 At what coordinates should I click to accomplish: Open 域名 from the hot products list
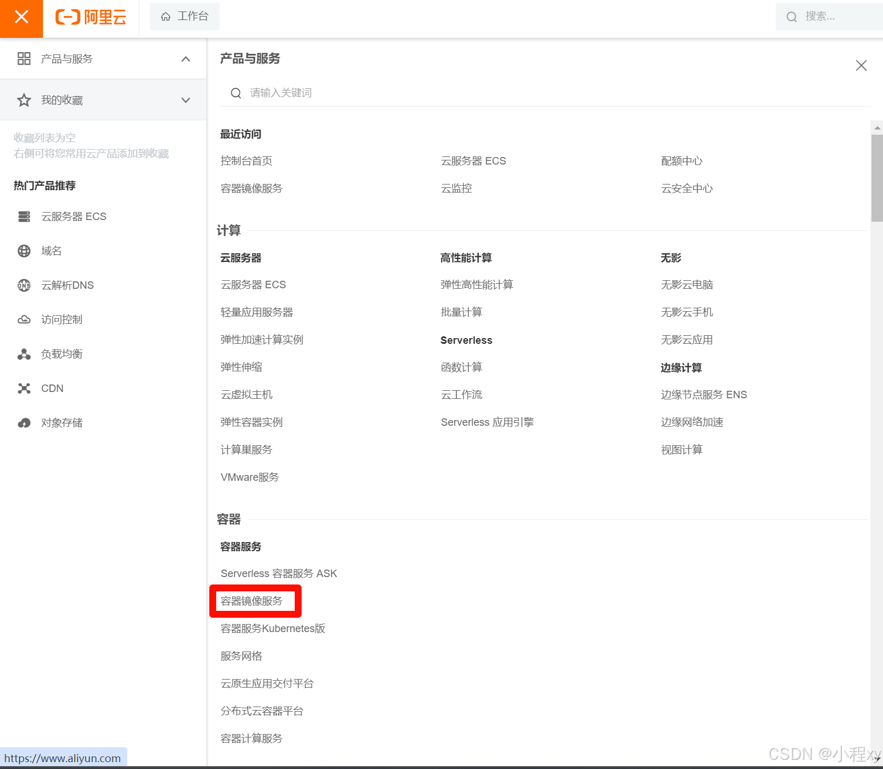click(x=52, y=251)
